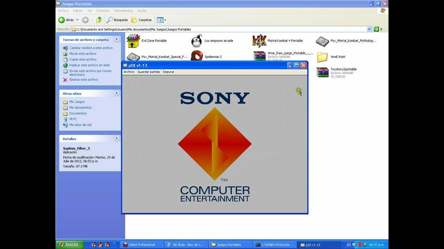Click Syphon_Filter_3 name in Detalles

[76, 148]
